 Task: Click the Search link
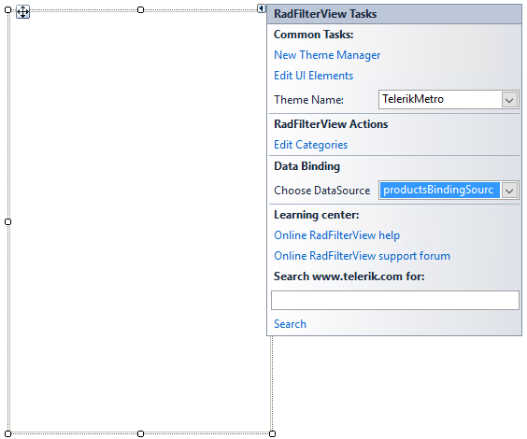click(290, 324)
